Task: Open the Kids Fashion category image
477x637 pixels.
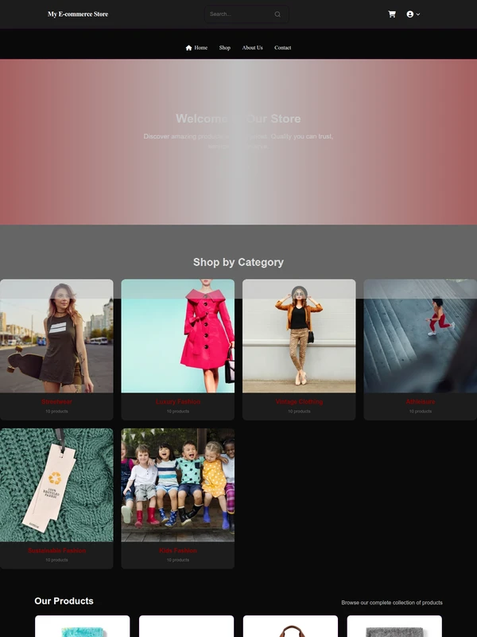Action: click(177, 485)
